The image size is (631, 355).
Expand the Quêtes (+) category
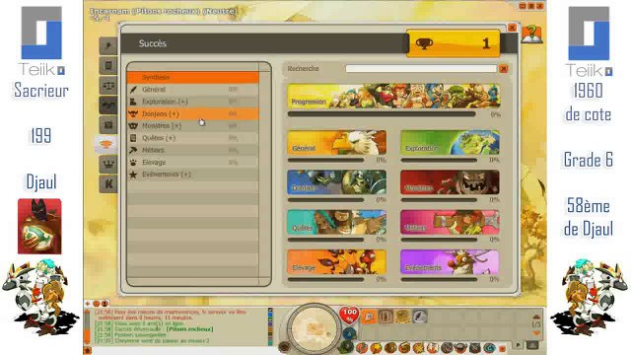click(x=193, y=138)
